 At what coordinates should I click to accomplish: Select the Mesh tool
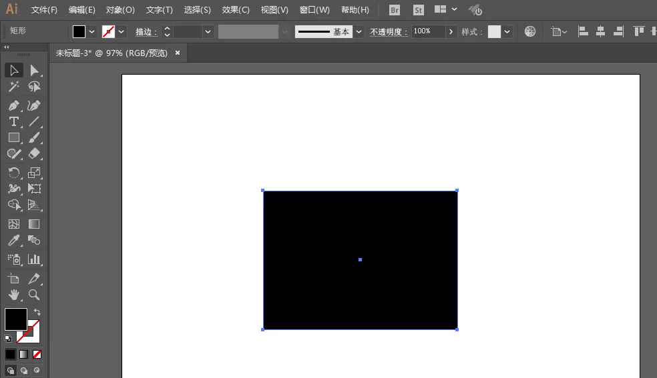(14, 224)
